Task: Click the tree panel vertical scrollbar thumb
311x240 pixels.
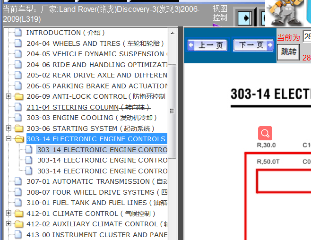Action: click(172, 111)
